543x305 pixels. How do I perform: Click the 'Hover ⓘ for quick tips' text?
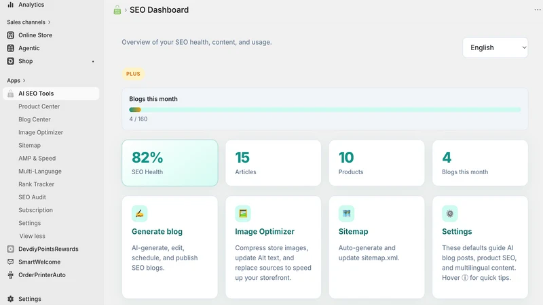476,278
